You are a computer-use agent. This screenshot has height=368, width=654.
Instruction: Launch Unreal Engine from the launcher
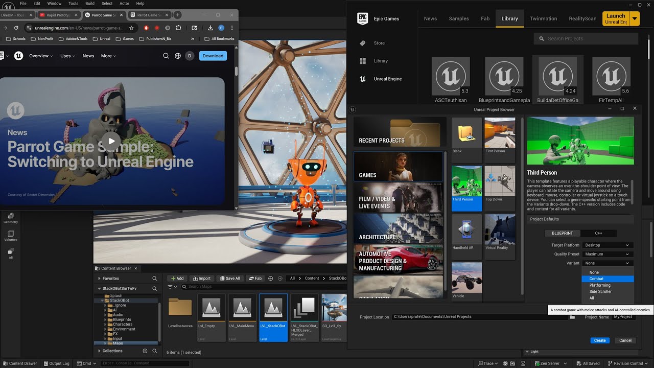[616, 19]
